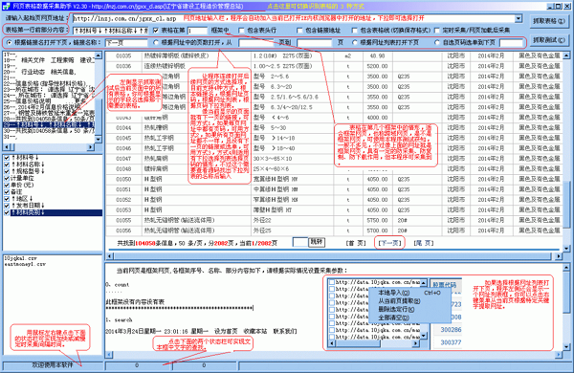Screen dimensions: 574x373
Task: Open the start URL address dropdown arrow
Action: pyautogui.click(x=519, y=18)
